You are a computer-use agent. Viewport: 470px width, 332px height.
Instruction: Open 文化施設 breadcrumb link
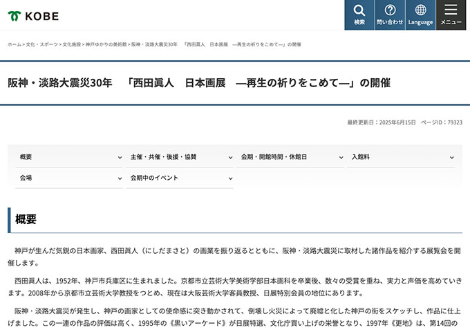[x=72, y=44]
